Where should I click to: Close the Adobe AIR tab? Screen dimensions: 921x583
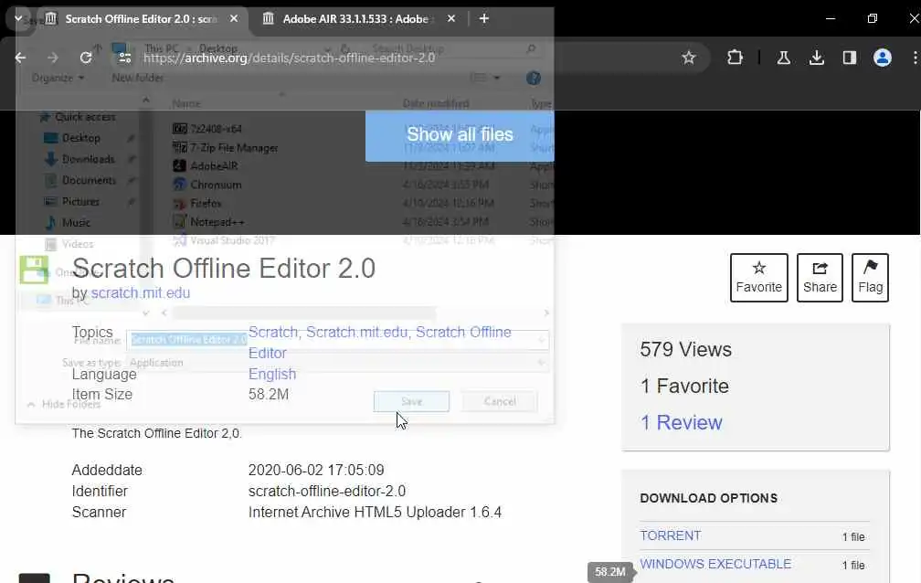(x=451, y=19)
